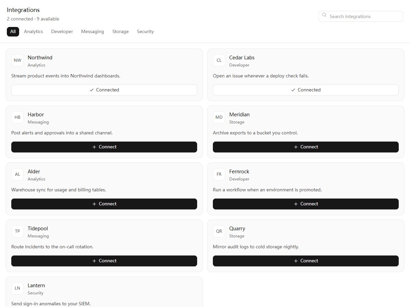
Task: Click the Integrations page heading
Action: click(x=23, y=10)
